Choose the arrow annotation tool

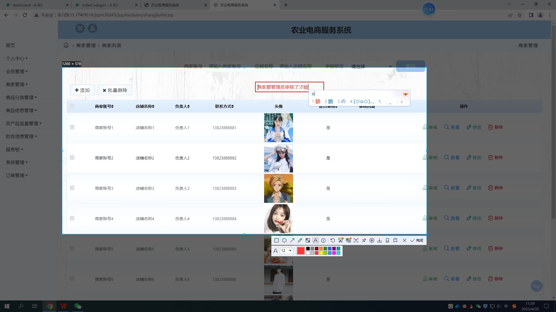coord(292,240)
